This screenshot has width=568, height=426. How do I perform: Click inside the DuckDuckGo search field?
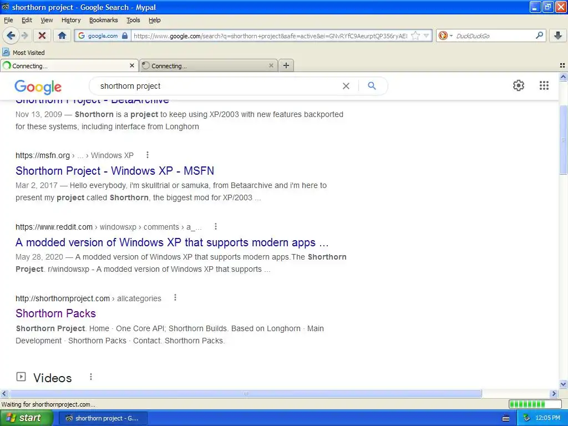(x=494, y=35)
